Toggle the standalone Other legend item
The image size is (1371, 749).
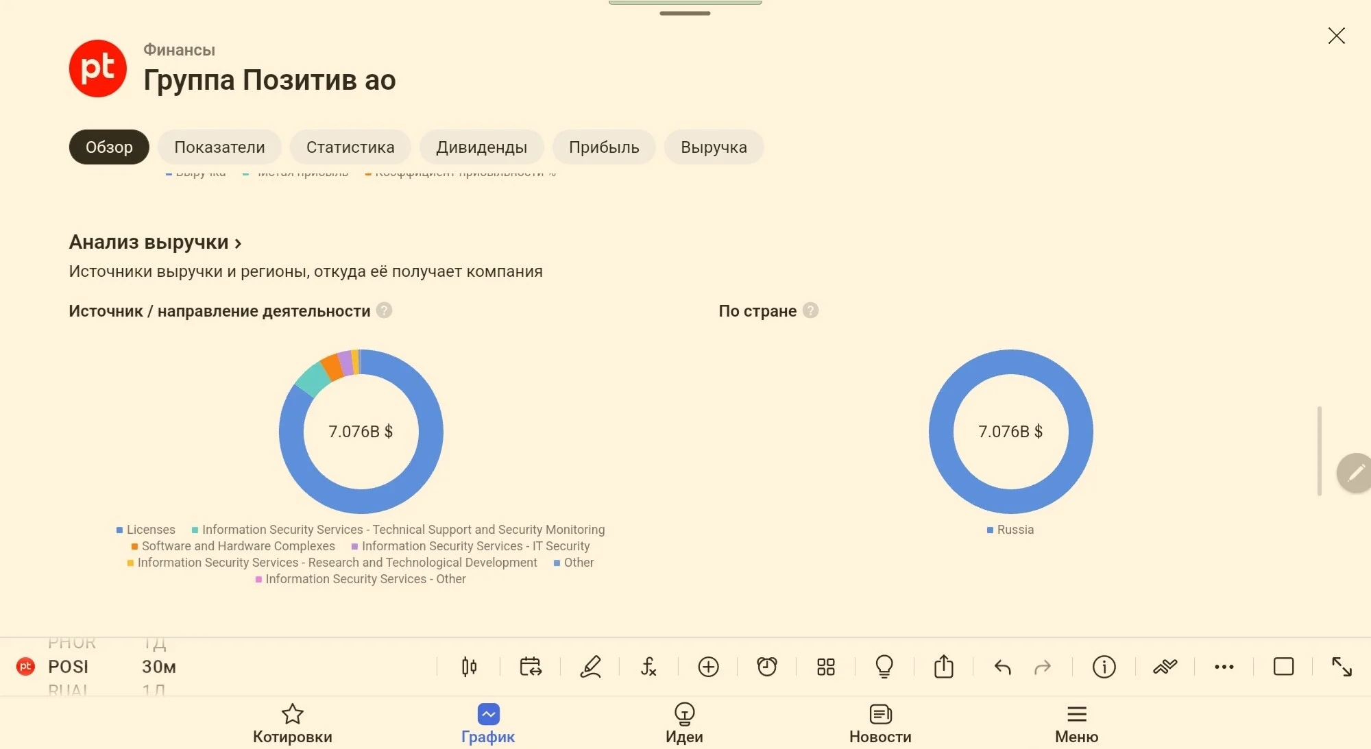(x=574, y=563)
